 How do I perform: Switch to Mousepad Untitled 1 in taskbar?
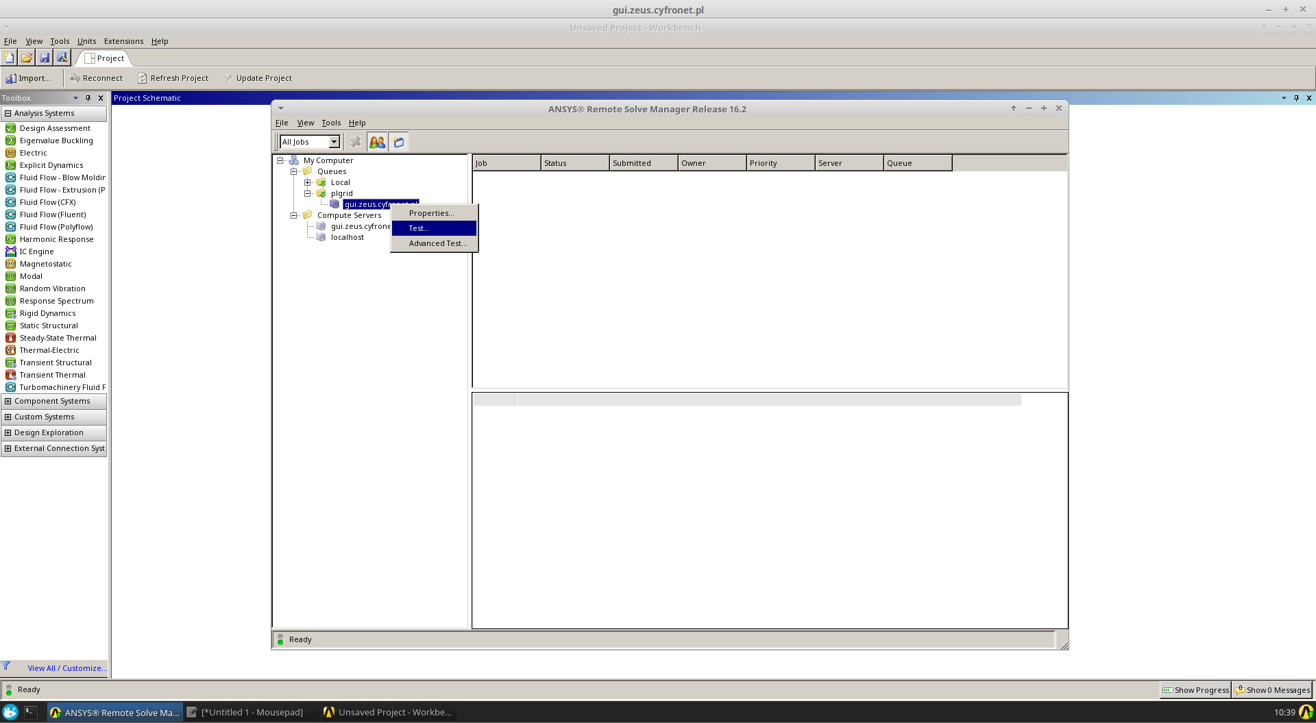click(245, 712)
